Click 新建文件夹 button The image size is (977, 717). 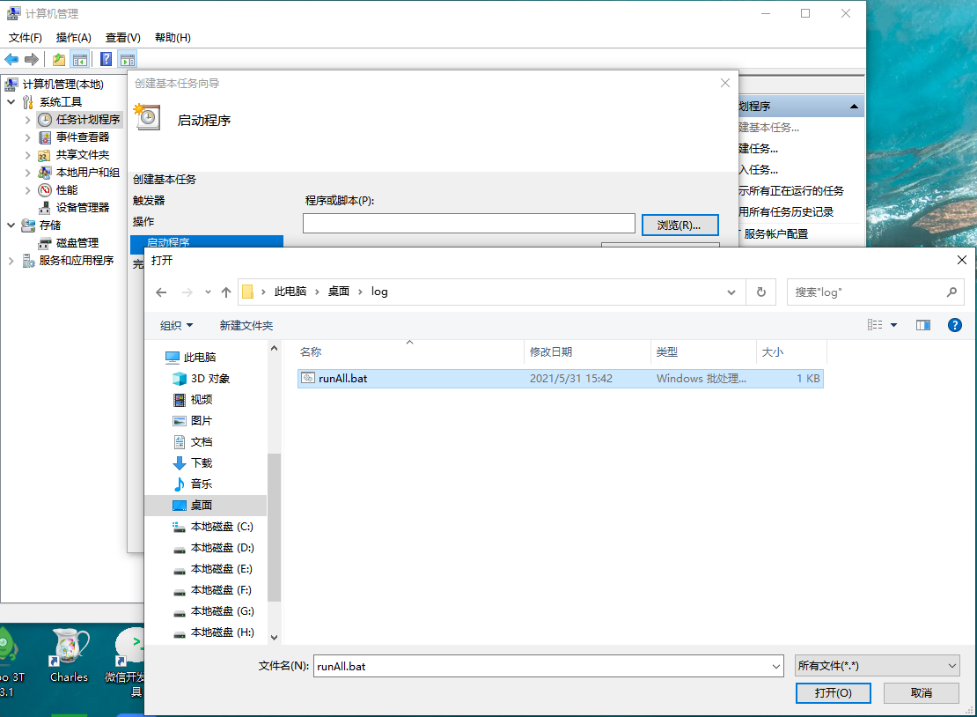[246, 325]
